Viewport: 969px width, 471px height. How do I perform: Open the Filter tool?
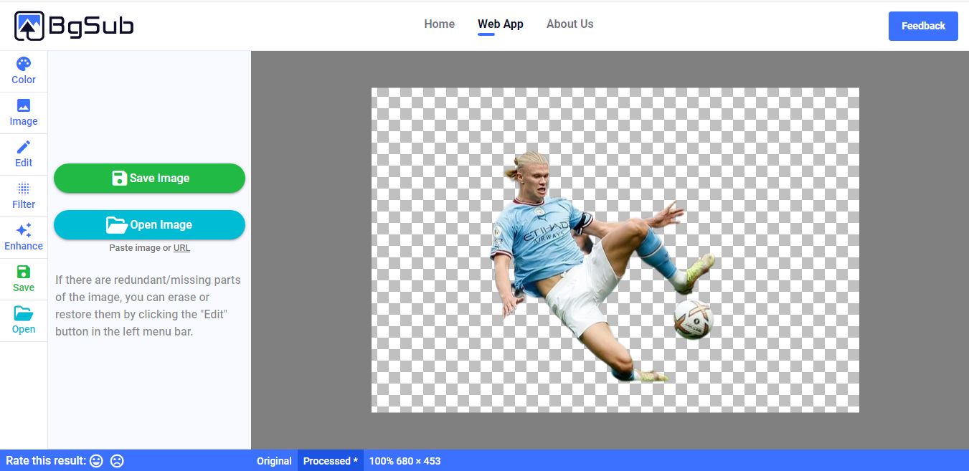(x=24, y=196)
